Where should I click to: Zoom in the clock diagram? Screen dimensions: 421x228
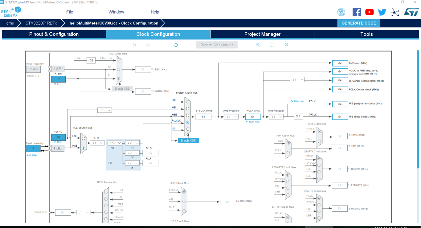coord(258,45)
